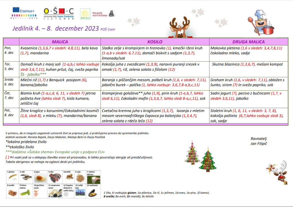The width and height of the screenshot is (293, 207).
Task: Click the Tuesday cell 'Domači kruh z manj soli'
Action: (x=60, y=69)
